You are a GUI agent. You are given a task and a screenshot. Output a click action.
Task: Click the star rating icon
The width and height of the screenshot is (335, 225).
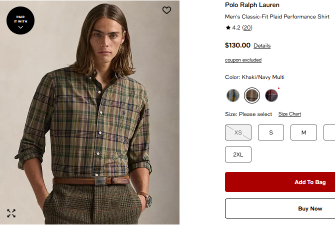228,28
